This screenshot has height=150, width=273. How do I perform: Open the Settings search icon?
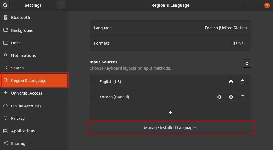tap(5, 5)
